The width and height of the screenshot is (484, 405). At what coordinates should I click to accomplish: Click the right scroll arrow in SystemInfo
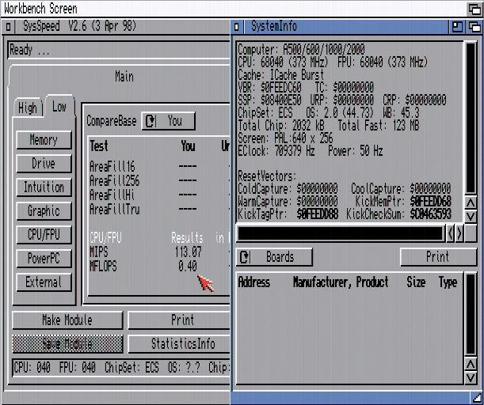(460, 233)
